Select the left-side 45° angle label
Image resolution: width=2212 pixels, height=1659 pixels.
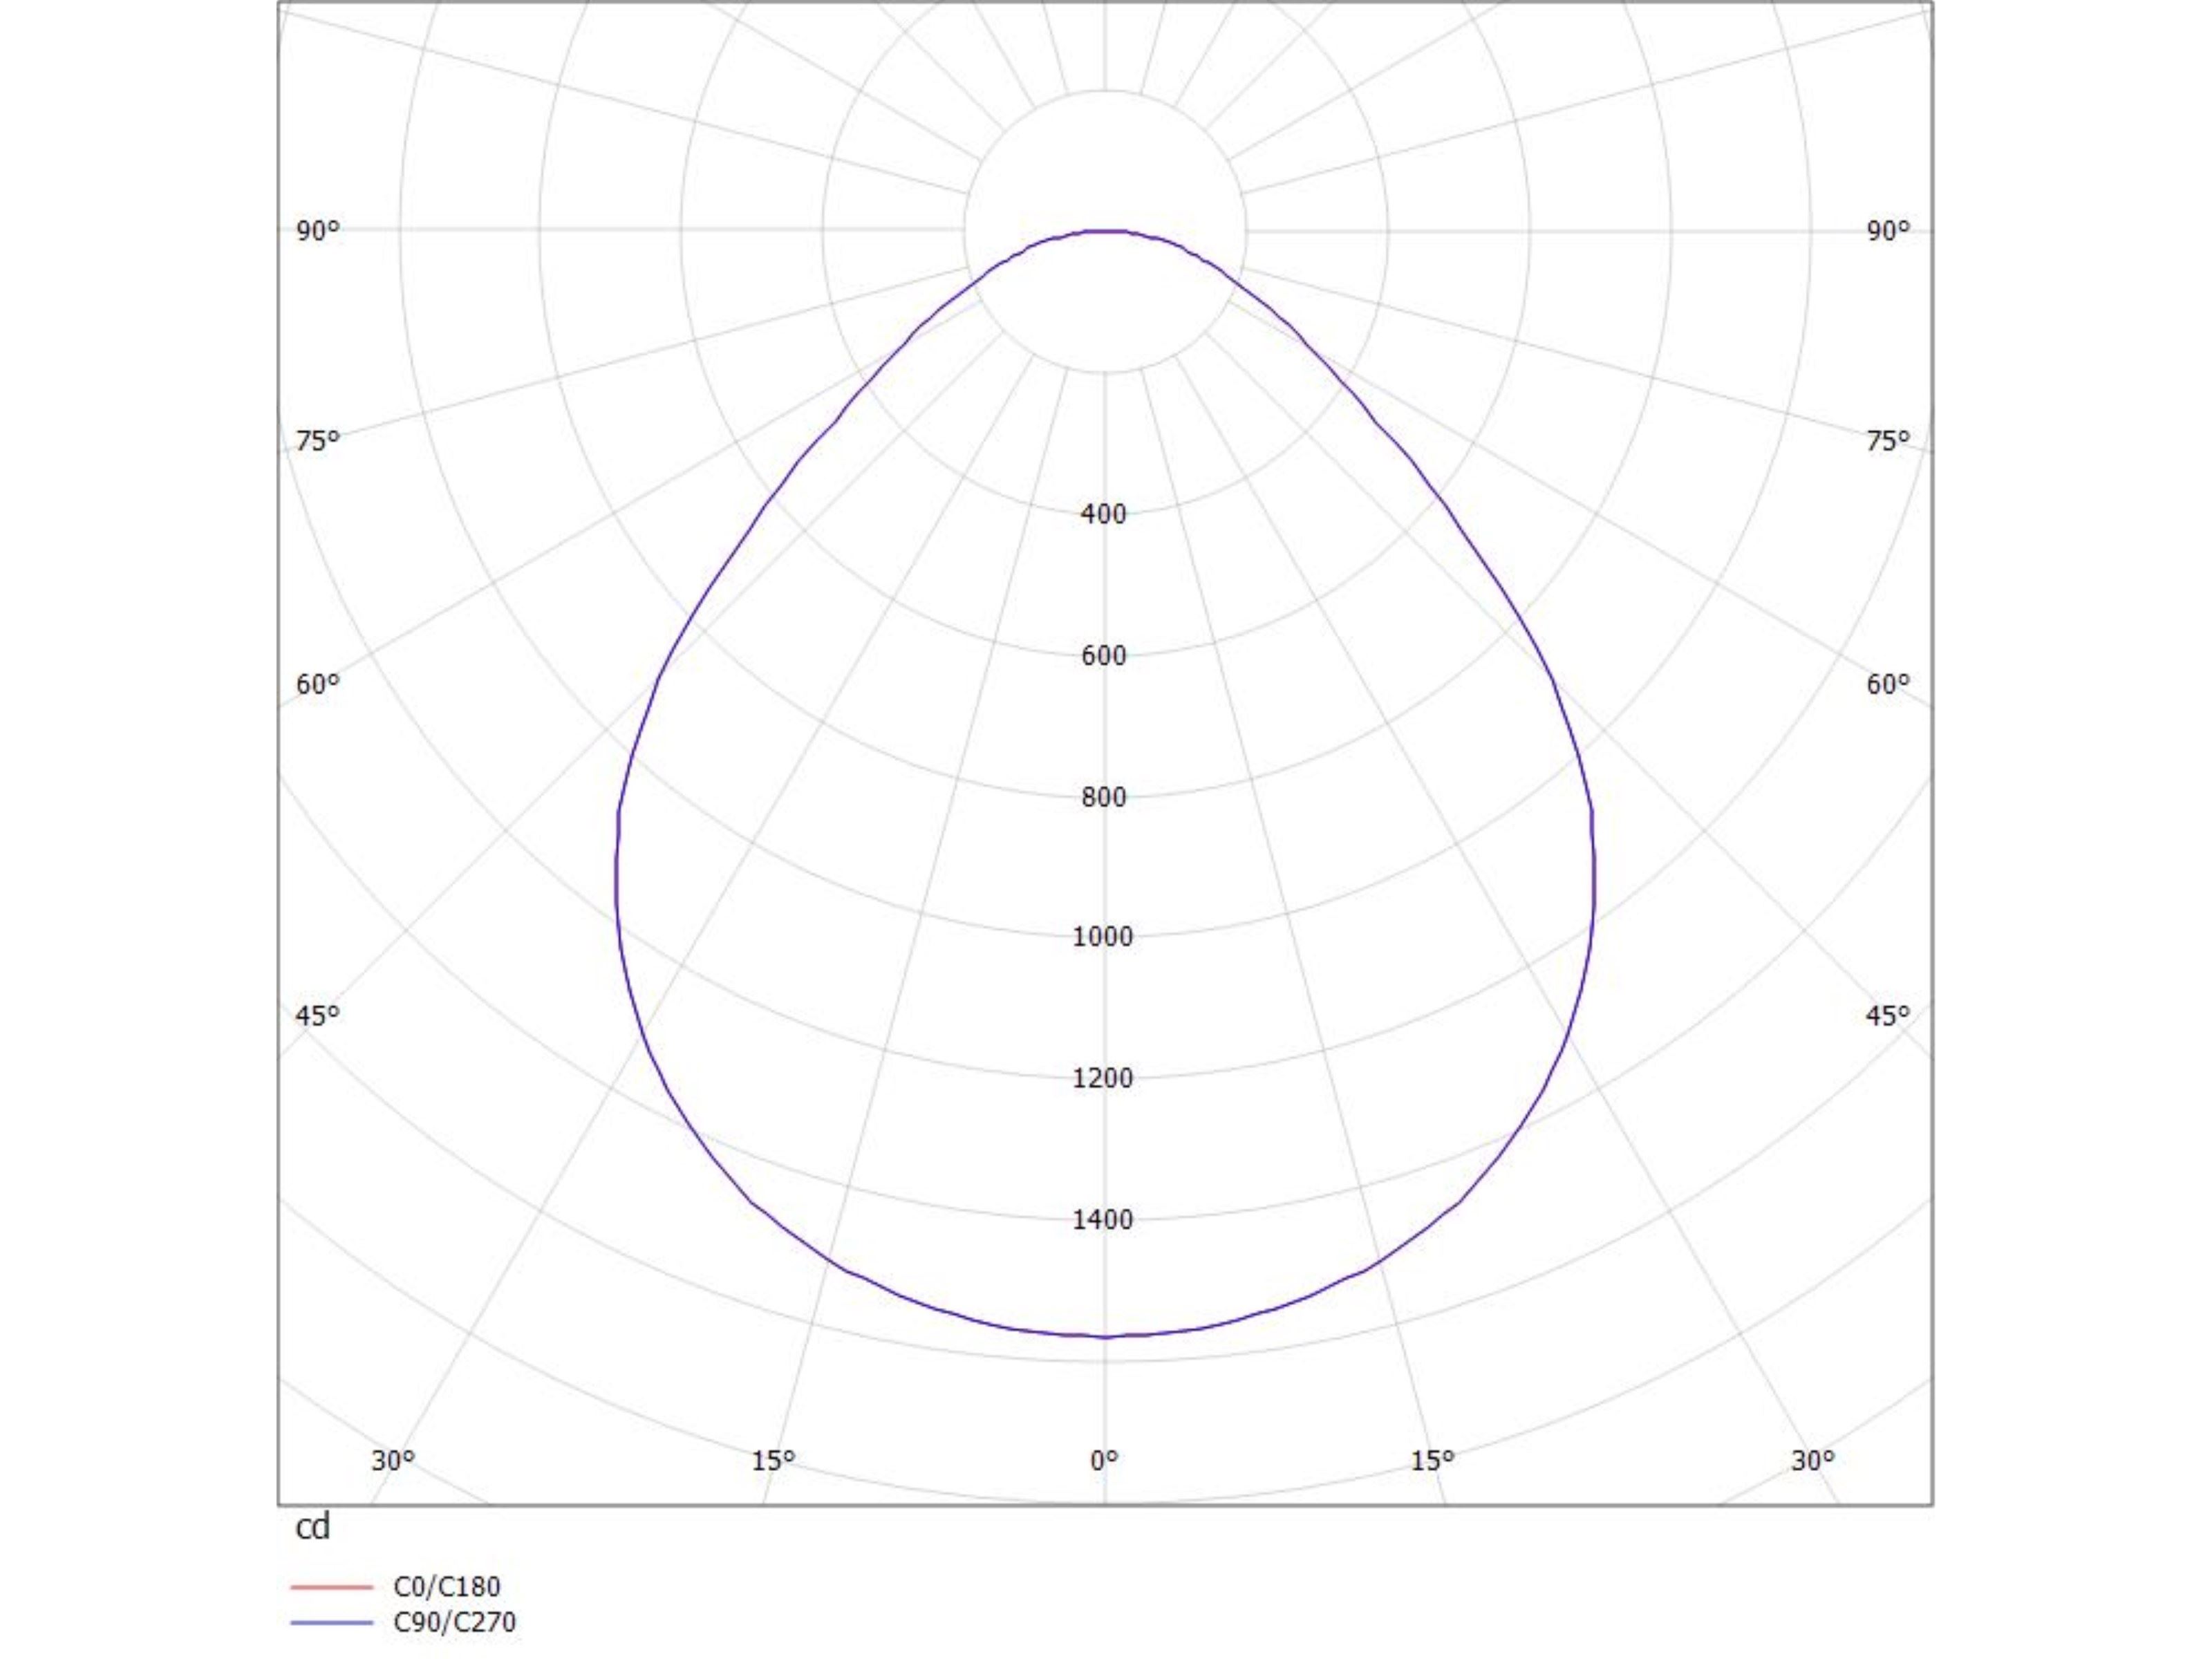[318, 1016]
